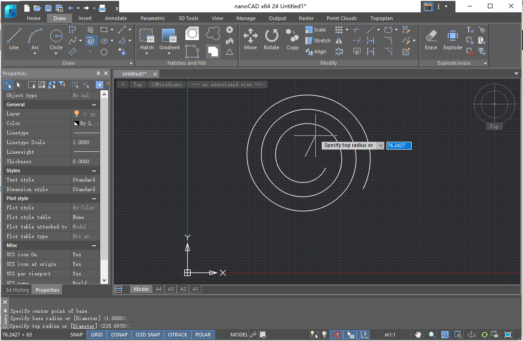Toggle MODEL space button in status bar
The image size is (523, 341).
[239, 335]
